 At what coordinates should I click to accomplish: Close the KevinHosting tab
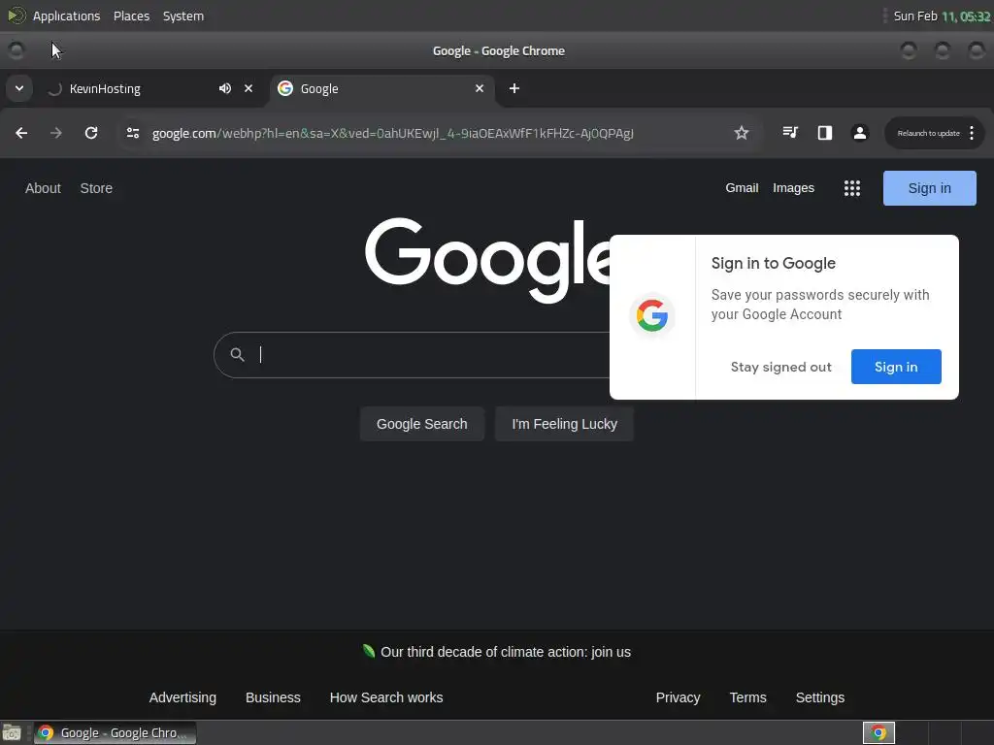coord(248,88)
